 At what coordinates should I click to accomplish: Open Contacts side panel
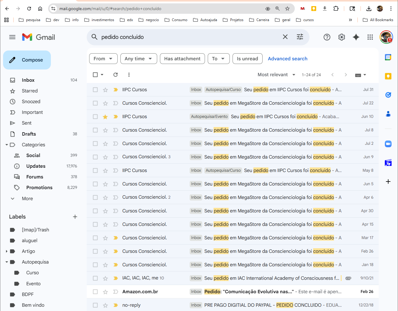click(x=388, y=114)
